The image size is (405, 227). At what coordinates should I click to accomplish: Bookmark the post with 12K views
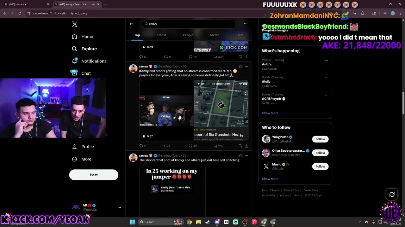click(x=240, y=146)
